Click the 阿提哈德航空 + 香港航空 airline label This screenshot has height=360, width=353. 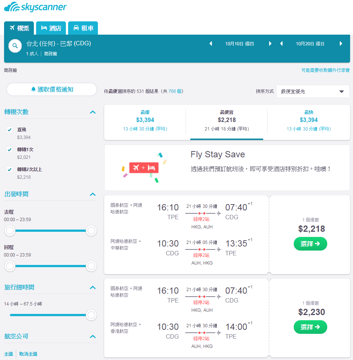[126, 328]
